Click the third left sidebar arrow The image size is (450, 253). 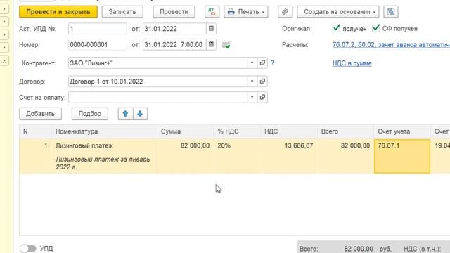pos(4,34)
